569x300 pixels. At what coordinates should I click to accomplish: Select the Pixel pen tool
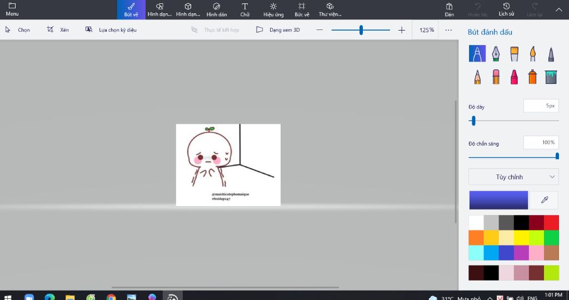click(551, 54)
